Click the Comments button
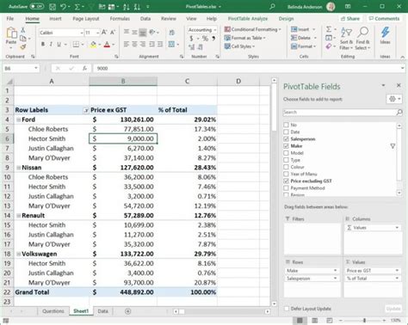 tap(384, 19)
